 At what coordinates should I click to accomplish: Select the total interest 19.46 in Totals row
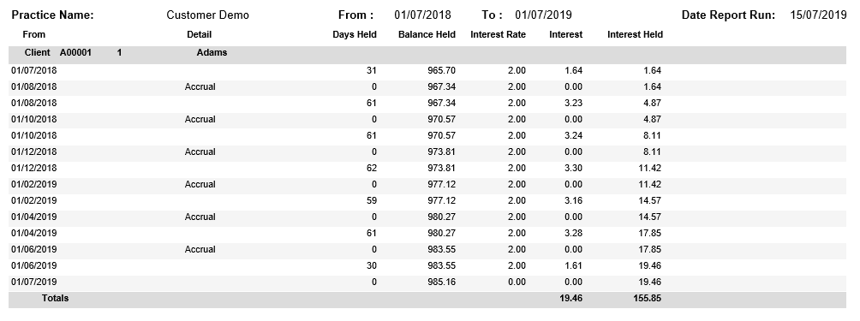[x=570, y=299]
